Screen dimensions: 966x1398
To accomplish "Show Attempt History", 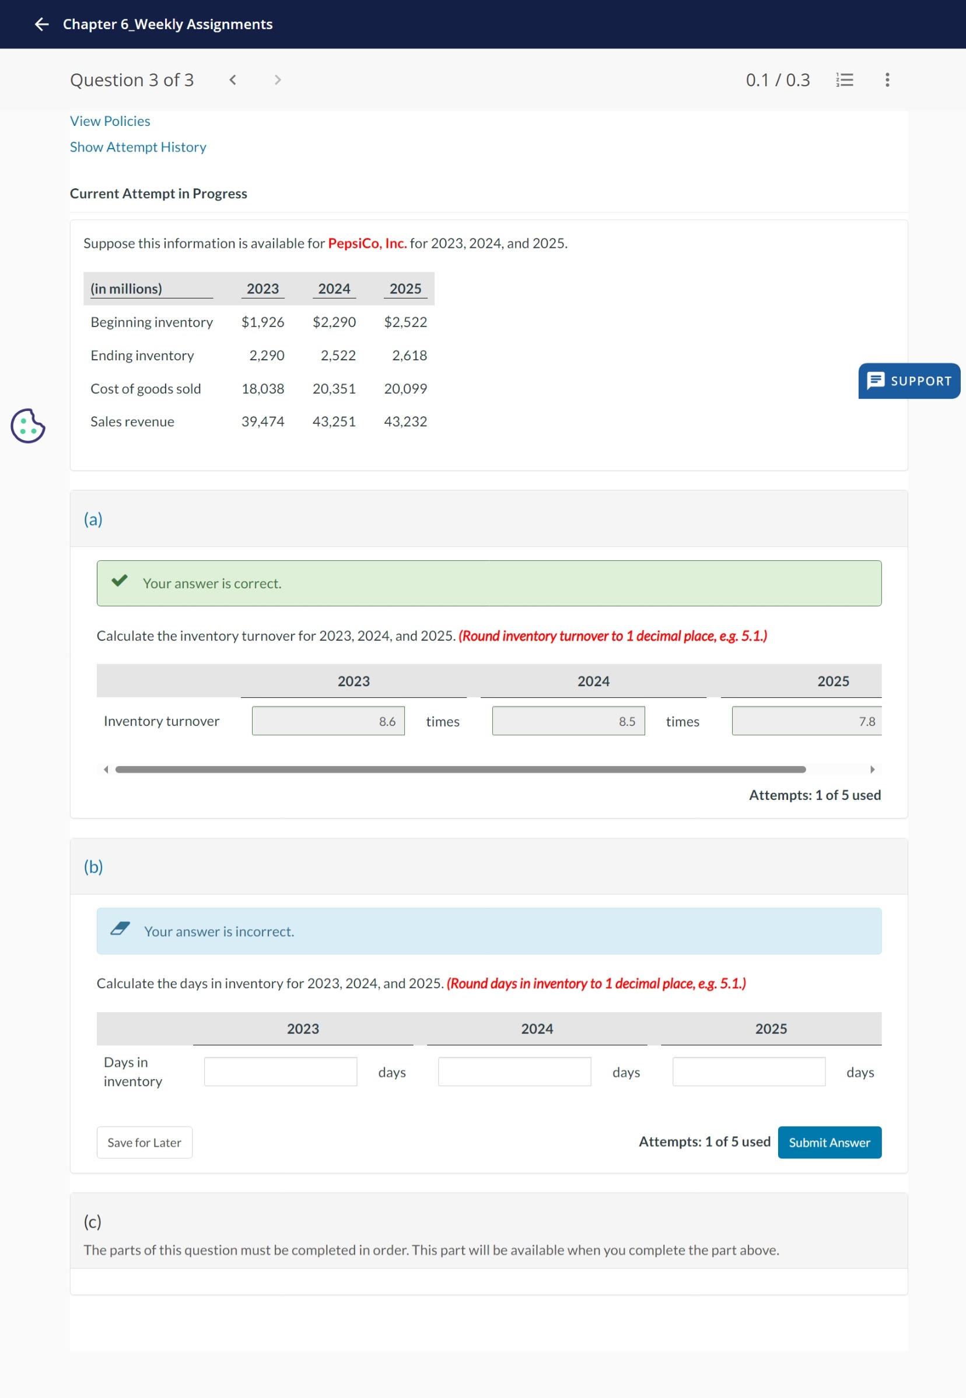I will (x=138, y=147).
